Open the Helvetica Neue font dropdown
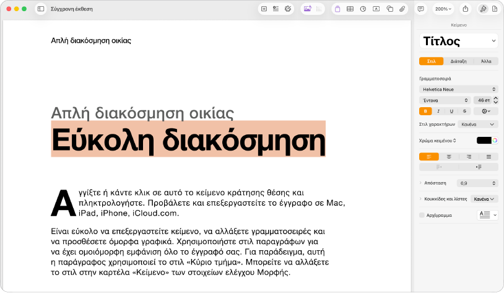Viewport: 504px width, 293px height. point(459,89)
